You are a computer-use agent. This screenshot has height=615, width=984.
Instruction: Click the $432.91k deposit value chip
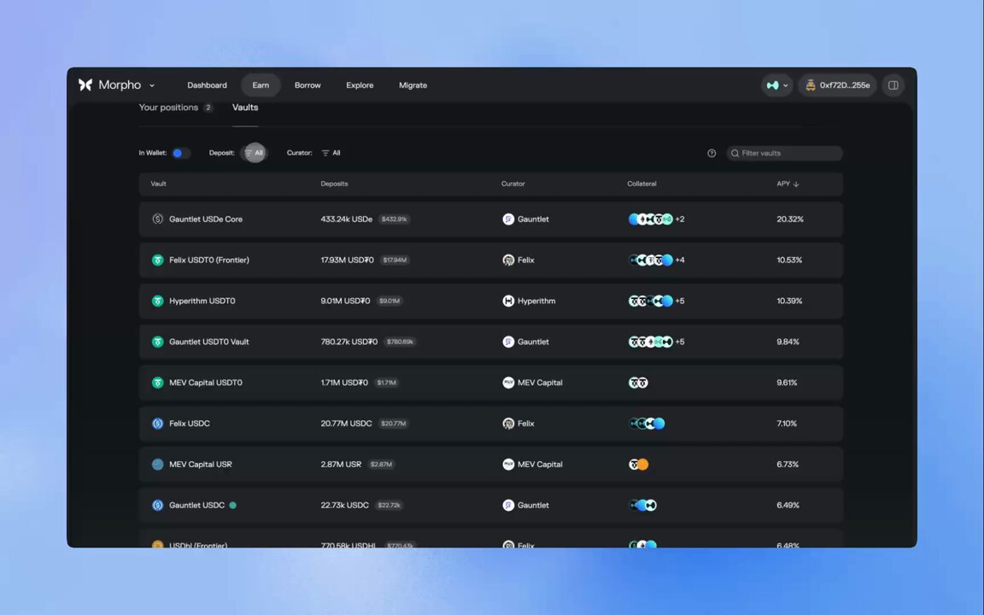[394, 219]
